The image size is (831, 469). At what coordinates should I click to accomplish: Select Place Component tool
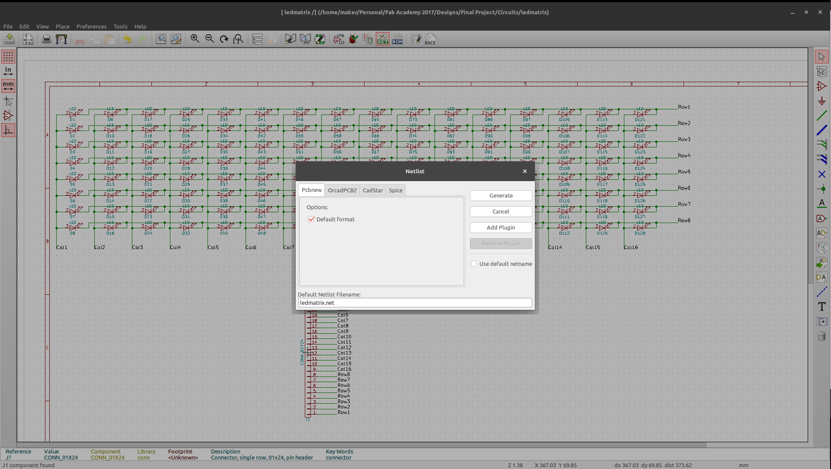pos(822,86)
